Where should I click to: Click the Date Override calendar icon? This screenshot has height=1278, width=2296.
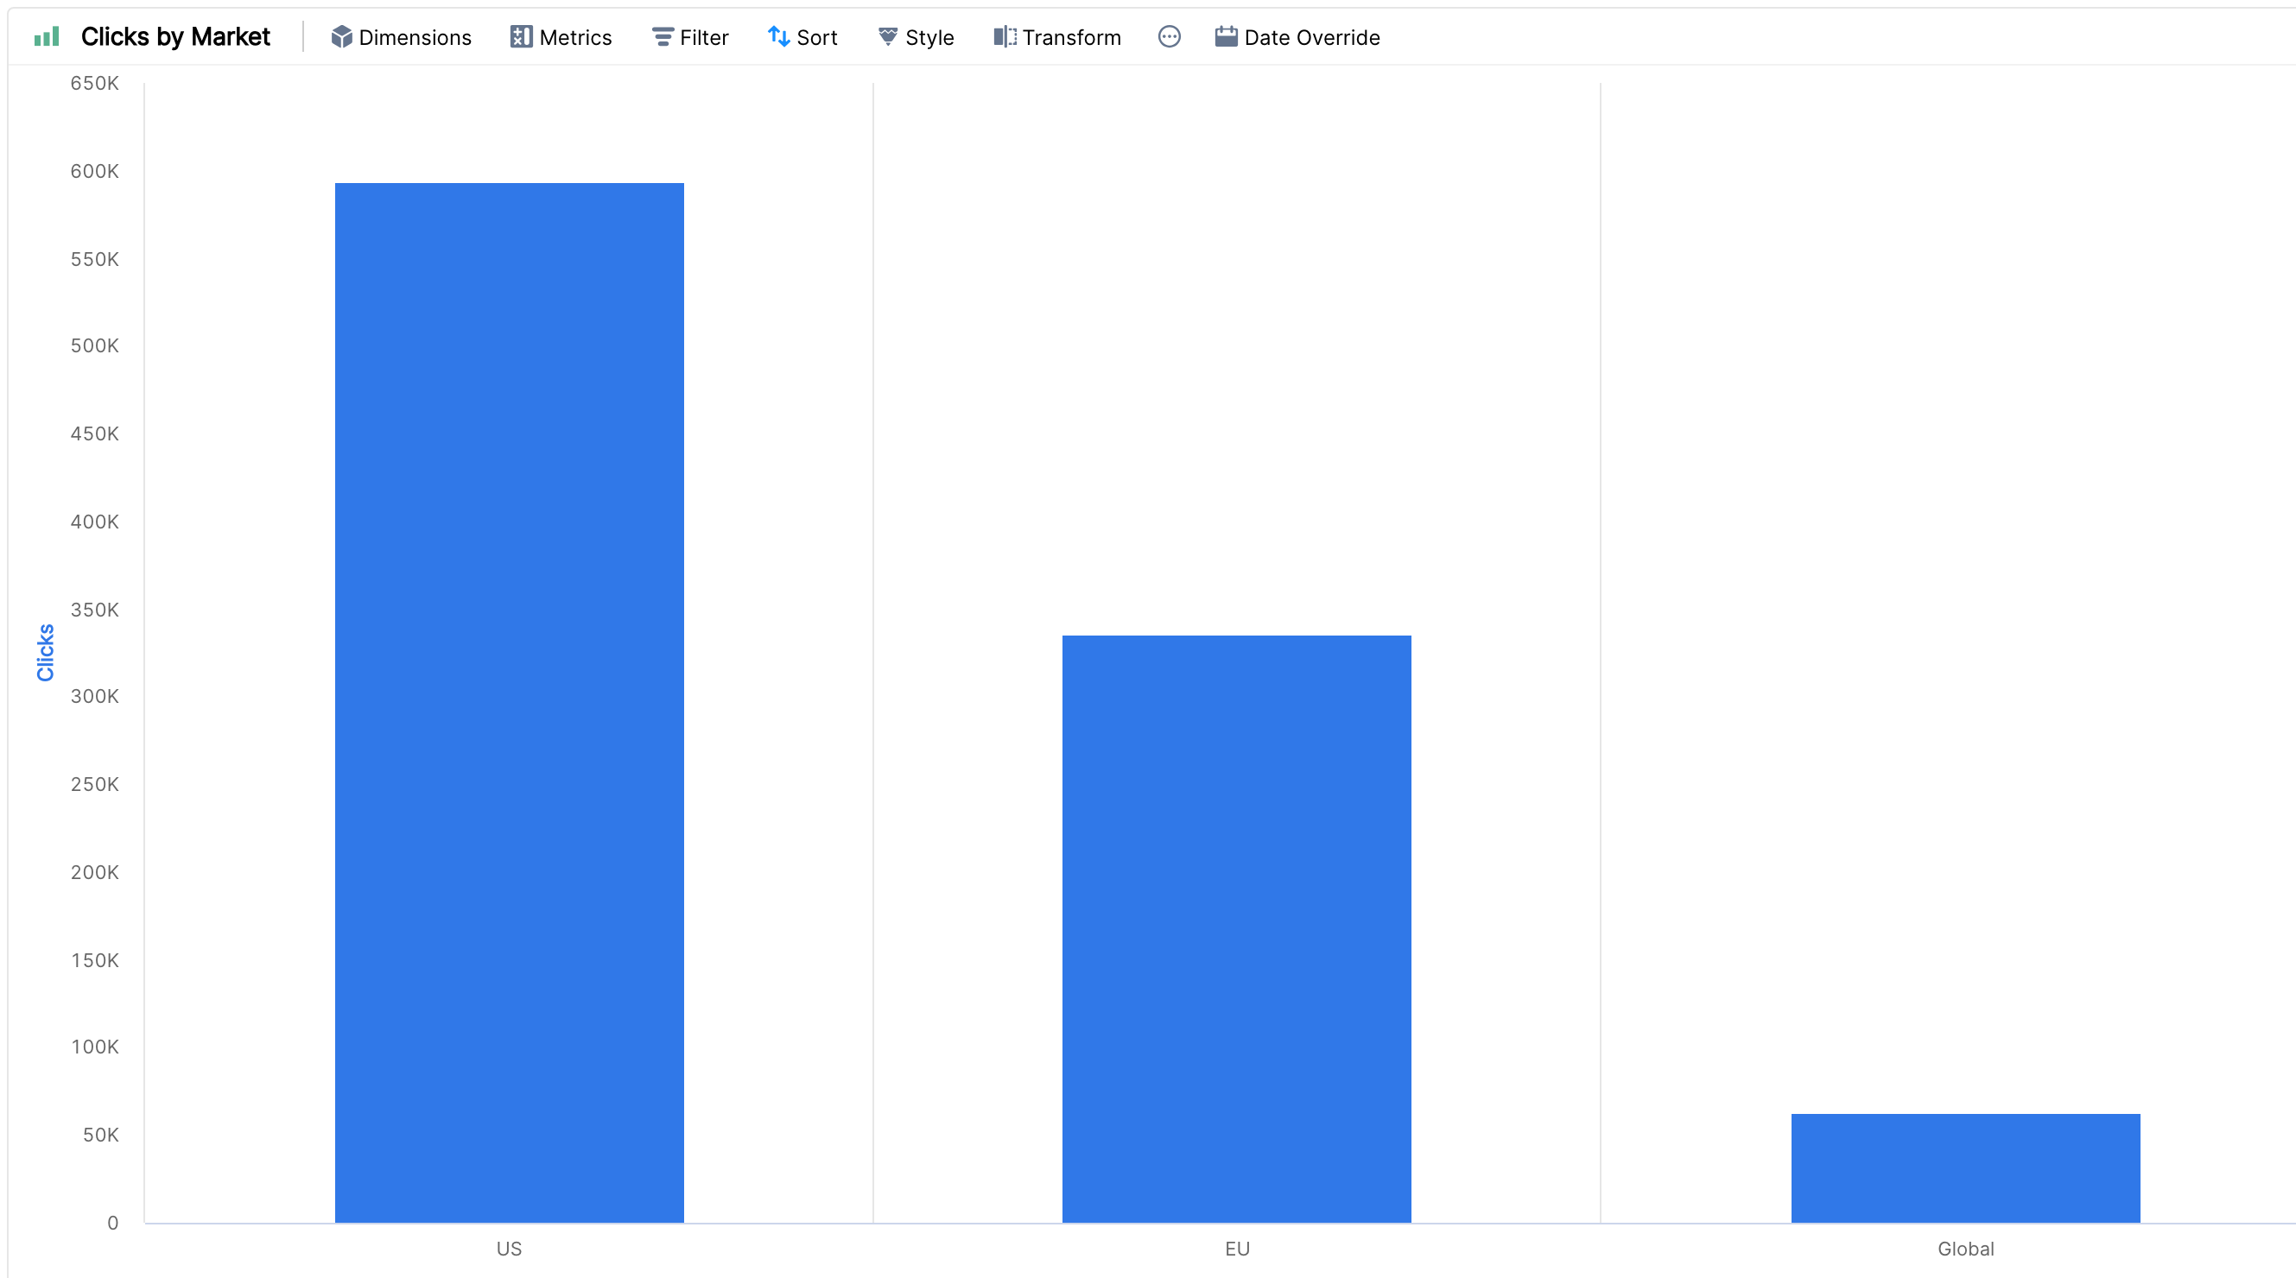[1227, 36]
